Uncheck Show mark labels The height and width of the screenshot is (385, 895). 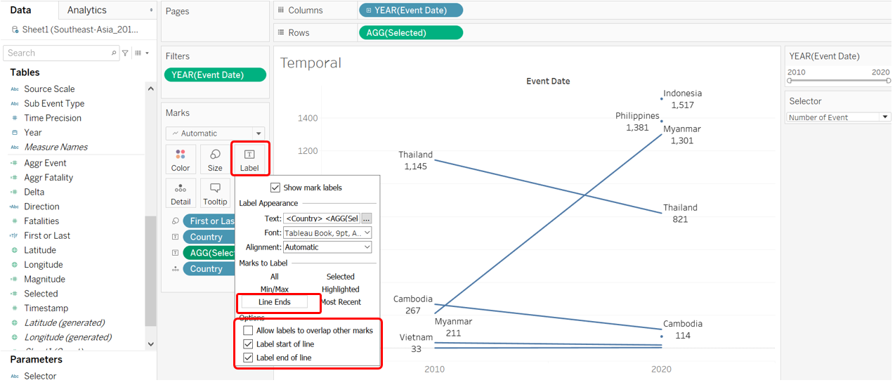tap(275, 188)
